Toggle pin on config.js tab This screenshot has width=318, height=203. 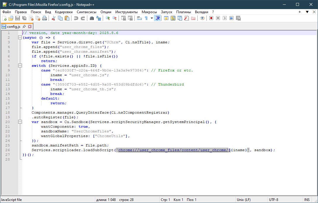(24, 26)
